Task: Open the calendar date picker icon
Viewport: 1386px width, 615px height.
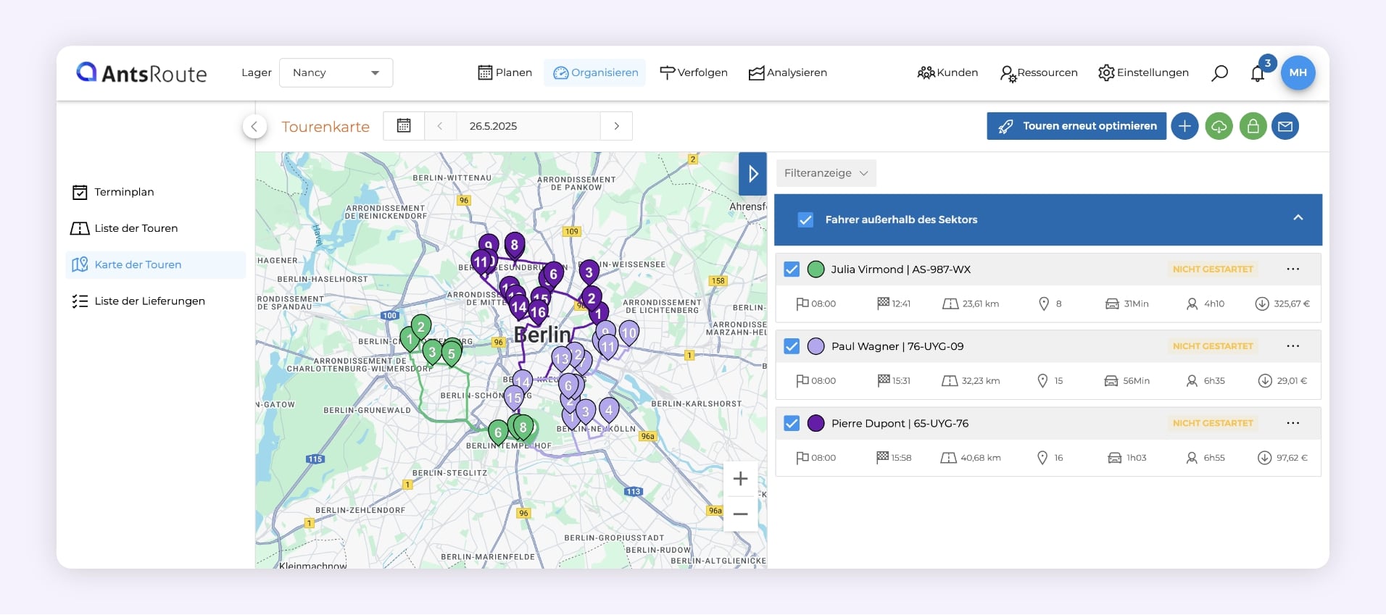Action: tap(404, 126)
